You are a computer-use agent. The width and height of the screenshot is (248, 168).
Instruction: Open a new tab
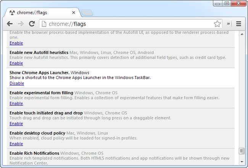click(87, 13)
